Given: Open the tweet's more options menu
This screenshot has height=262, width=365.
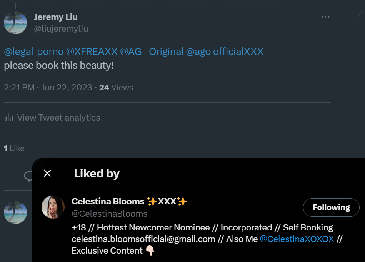Looking at the screenshot, I should (325, 17).
